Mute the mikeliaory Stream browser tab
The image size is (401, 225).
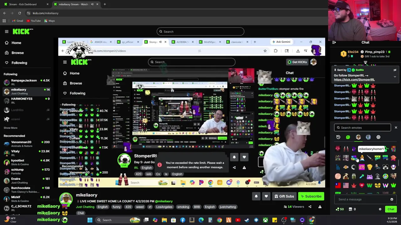(x=92, y=4)
